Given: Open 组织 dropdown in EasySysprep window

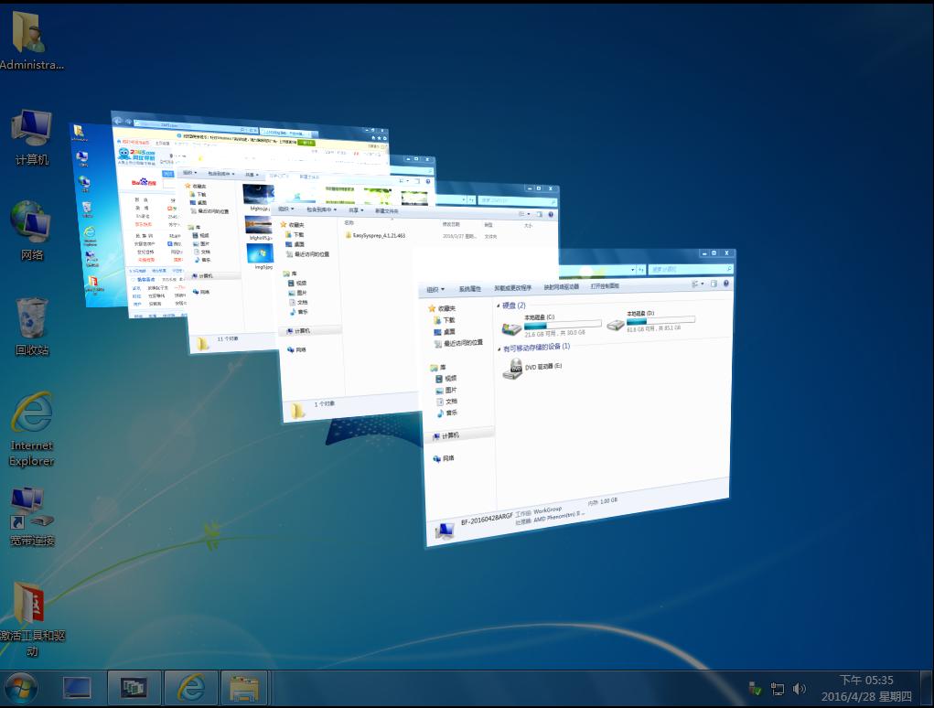Looking at the screenshot, I should tap(286, 209).
